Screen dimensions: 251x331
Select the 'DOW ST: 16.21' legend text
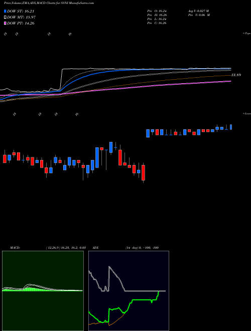(21, 12)
